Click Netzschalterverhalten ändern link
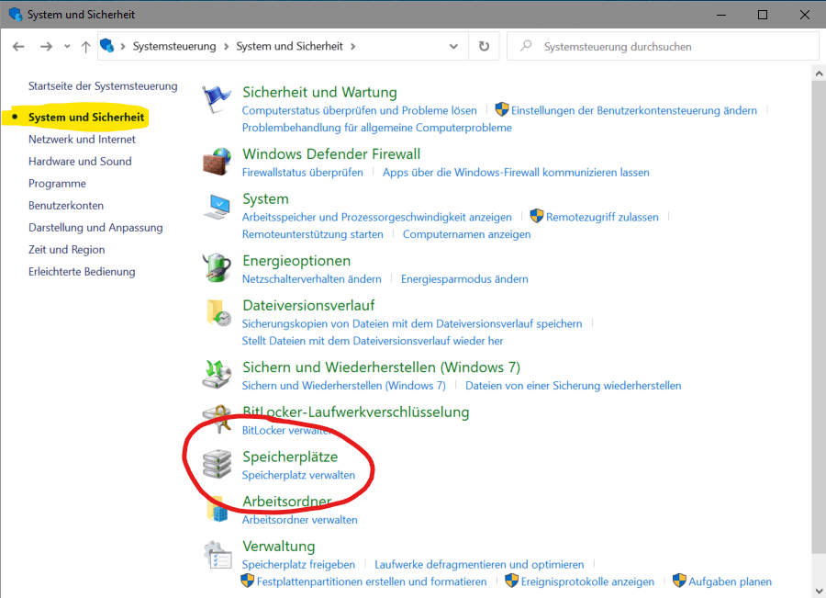826x598 pixels. pyautogui.click(x=311, y=279)
